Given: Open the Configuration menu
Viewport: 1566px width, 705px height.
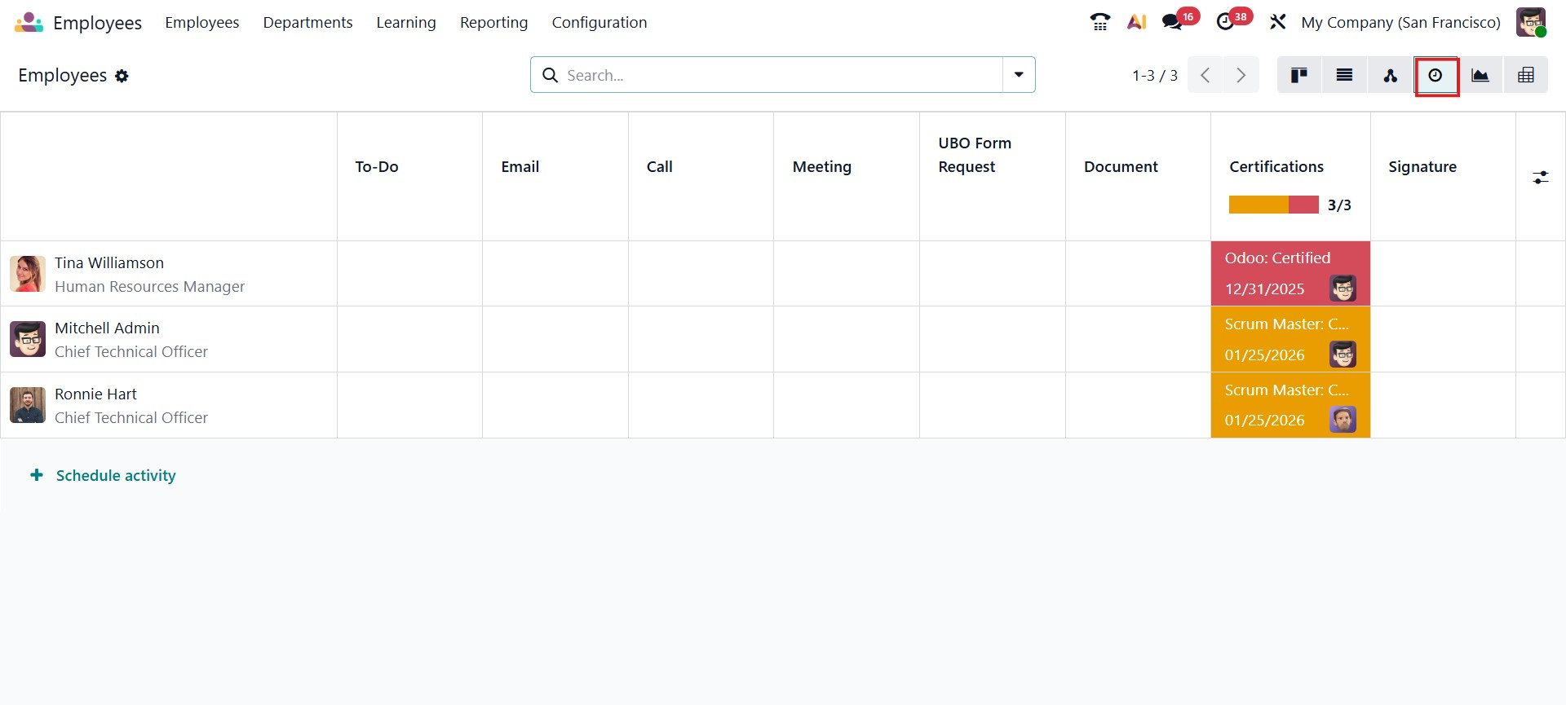Looking at the screenshot, I should click(599, 23).
